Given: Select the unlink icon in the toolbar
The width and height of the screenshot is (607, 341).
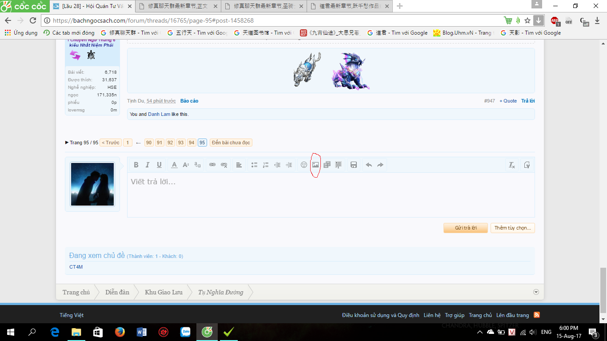Looking at the screenshot, I should (x=224, y=165).
